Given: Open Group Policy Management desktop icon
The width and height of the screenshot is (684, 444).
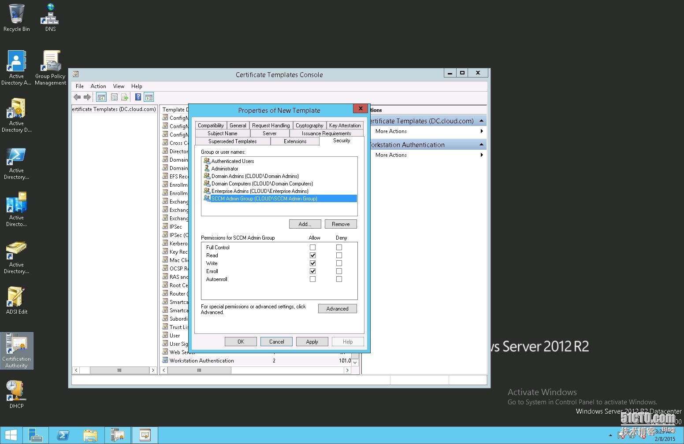Looking at the screenshot, I should click(x=51, y=68).
